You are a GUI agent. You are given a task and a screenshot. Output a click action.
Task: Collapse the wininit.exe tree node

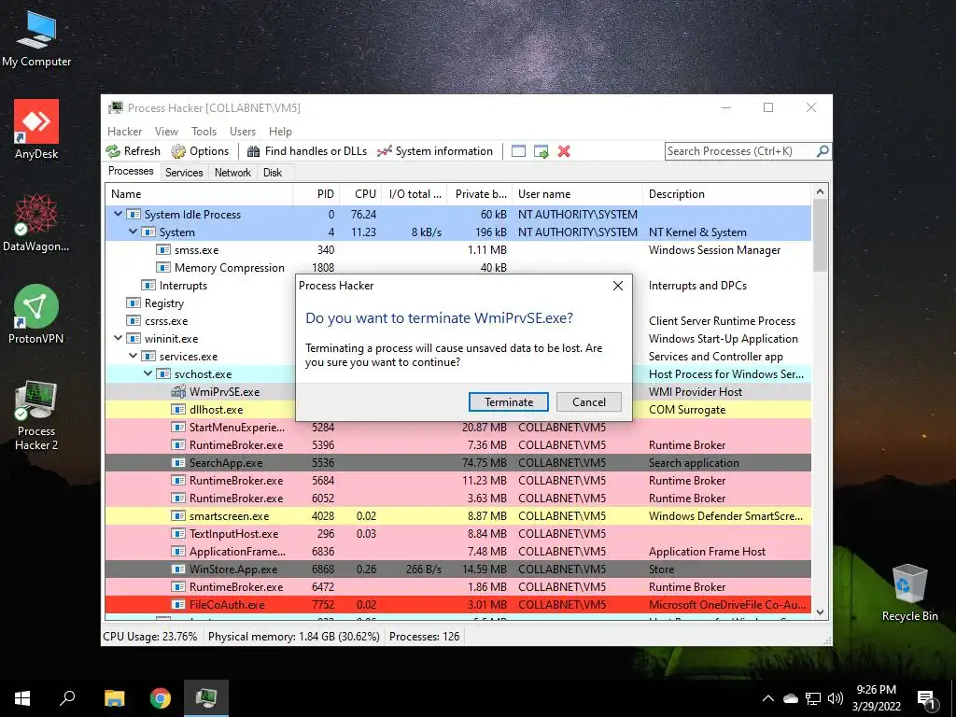click(x=119, y=338)
